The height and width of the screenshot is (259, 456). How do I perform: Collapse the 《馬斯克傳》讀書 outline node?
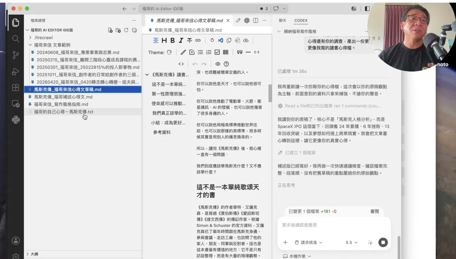point(147,75)
